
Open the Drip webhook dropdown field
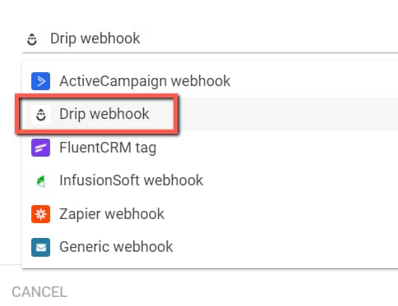[210, 39]
